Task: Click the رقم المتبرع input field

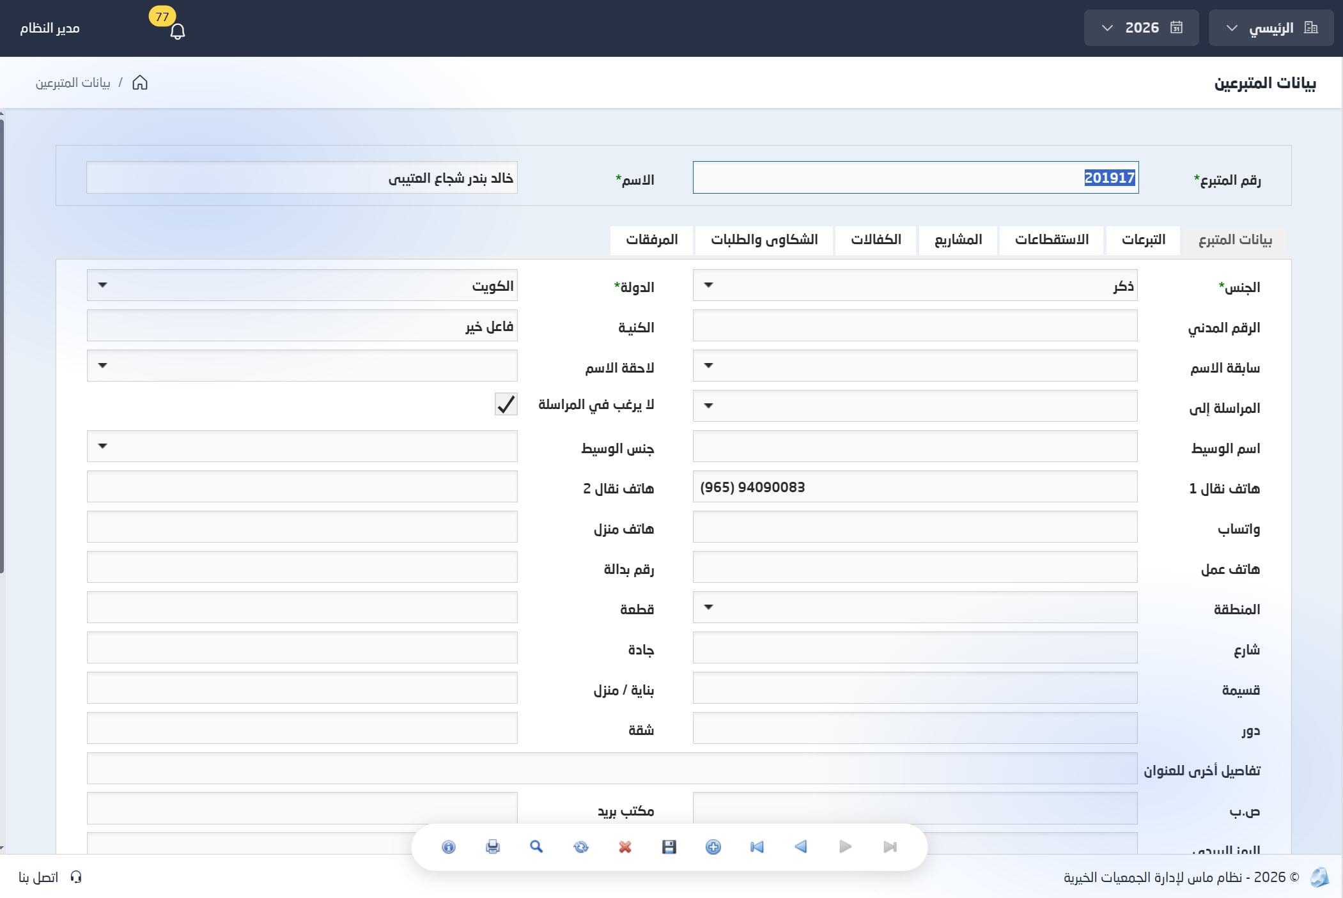Action: (915, 178)
